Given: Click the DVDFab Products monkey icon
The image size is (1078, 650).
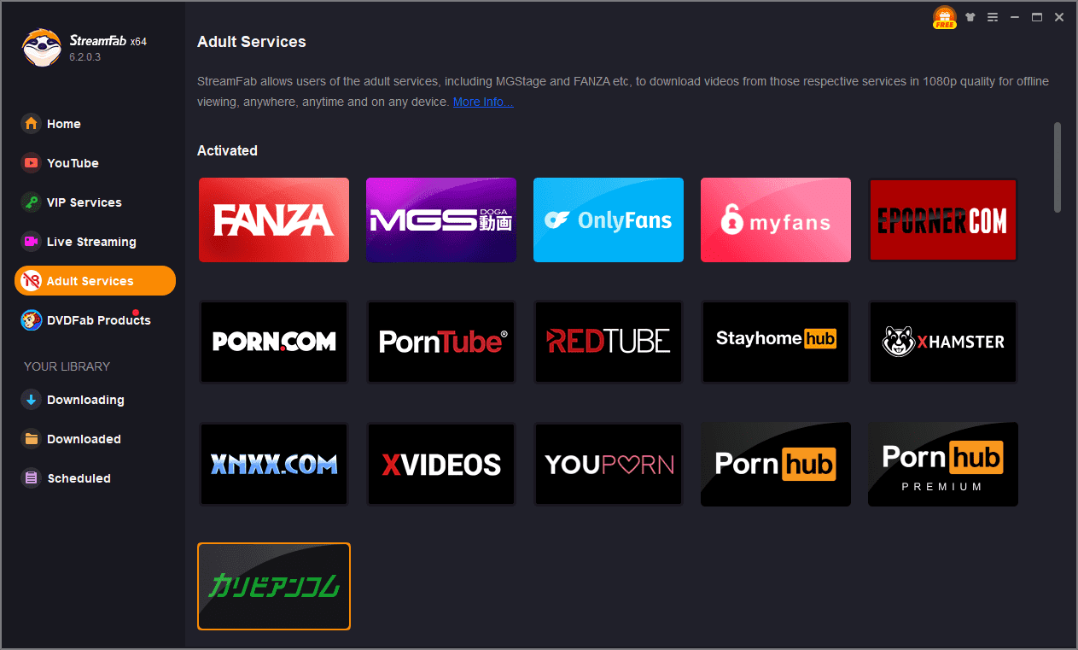Looking at the screenshot, I should [x=31, y=320].
